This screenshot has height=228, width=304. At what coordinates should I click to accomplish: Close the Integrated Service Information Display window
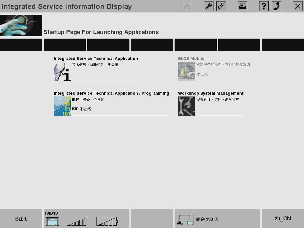pyautogui.click(x=297, y=6)
